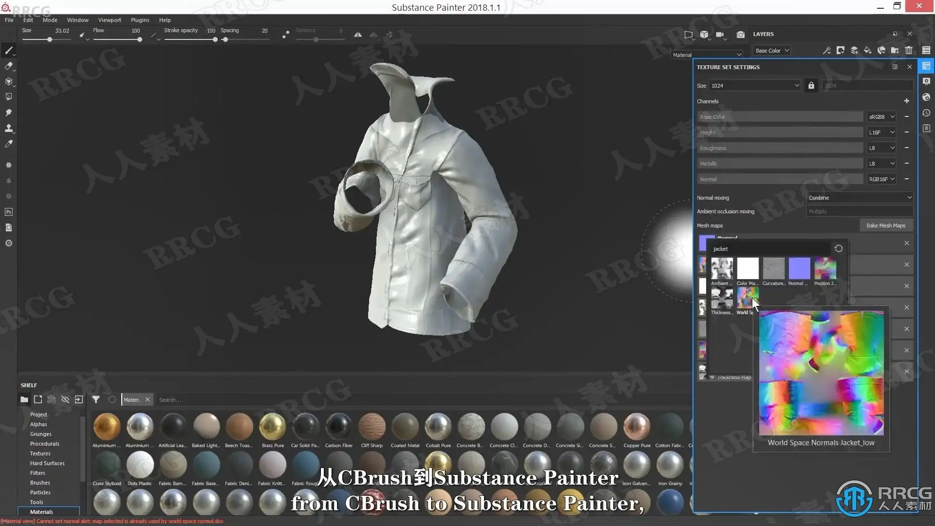Select the Normal map thumbnail in jacket list
935x526 pixels.
click(x=799, y=268)
